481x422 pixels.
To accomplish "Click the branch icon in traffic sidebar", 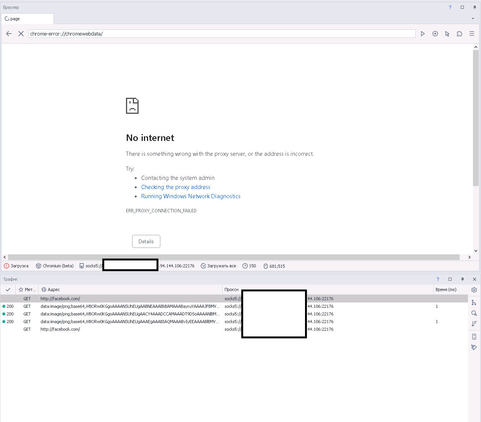I will 474,302.
